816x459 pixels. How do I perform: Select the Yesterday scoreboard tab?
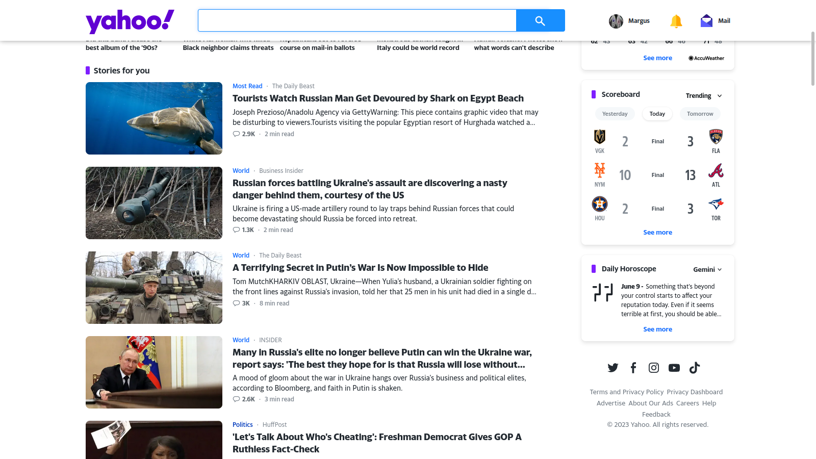click(x=615, y=114)
